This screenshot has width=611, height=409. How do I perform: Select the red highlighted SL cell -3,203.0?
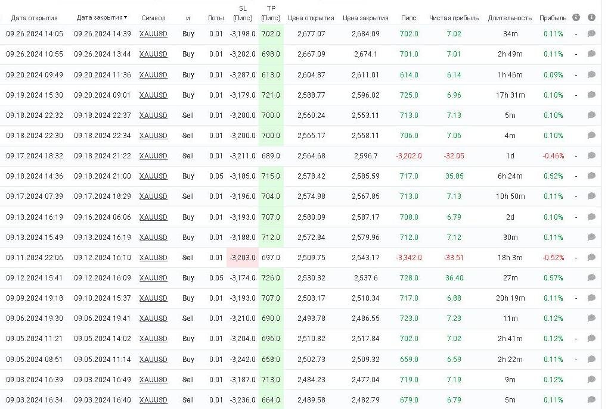tap(243, 258)
